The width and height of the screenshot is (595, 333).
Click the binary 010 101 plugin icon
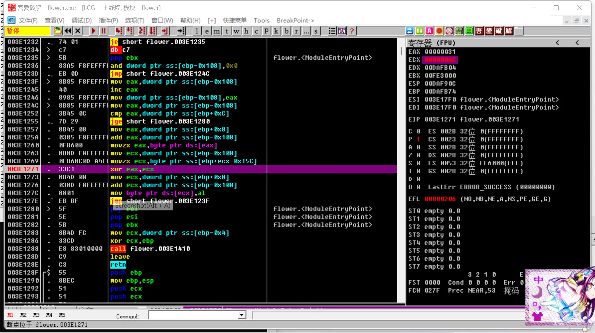click(x=459, y=31)
